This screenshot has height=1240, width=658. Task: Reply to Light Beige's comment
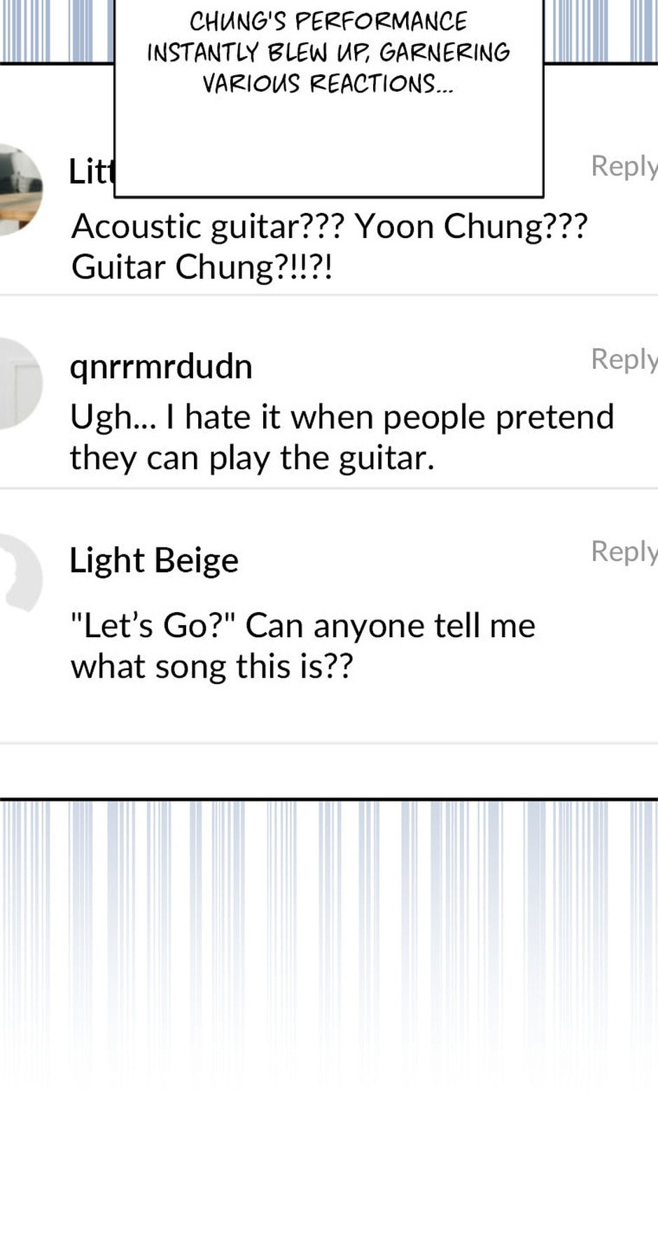point(624,552)
